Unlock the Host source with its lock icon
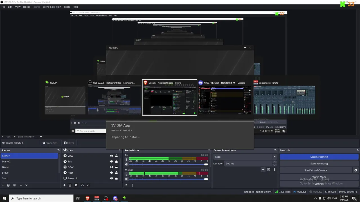Screen dimensions: 360x202 [x=116, y=173]
